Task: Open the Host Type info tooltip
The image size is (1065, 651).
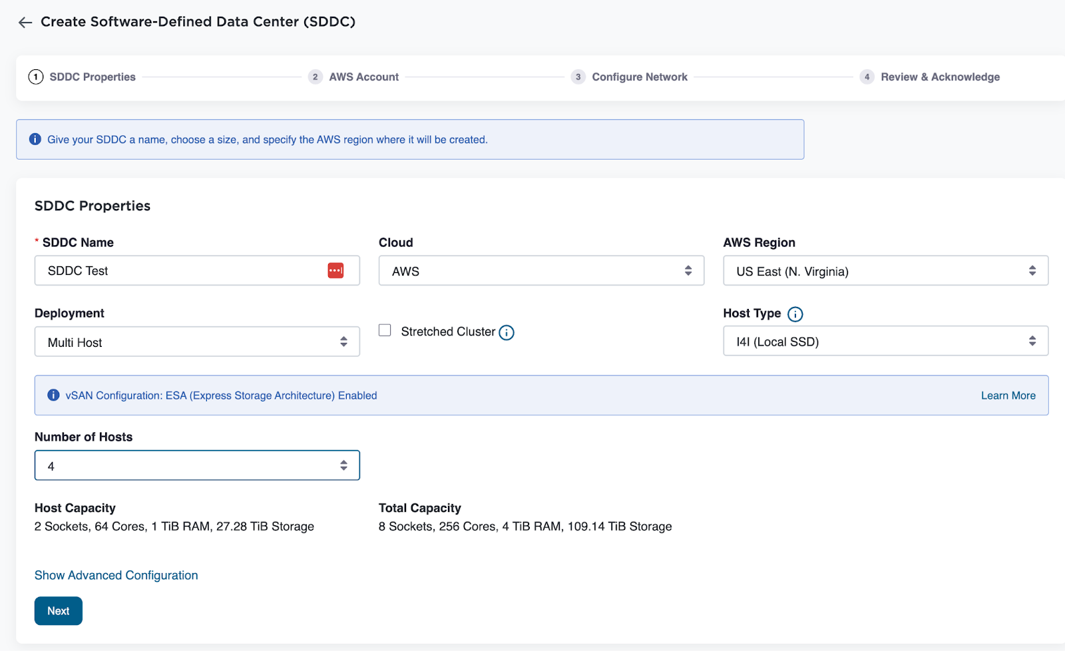Action: click(797, 314)
